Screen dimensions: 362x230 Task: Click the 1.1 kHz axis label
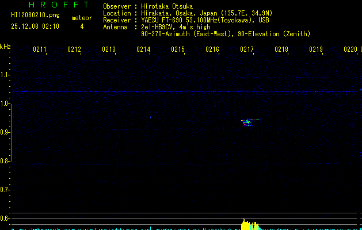point(5,75)
